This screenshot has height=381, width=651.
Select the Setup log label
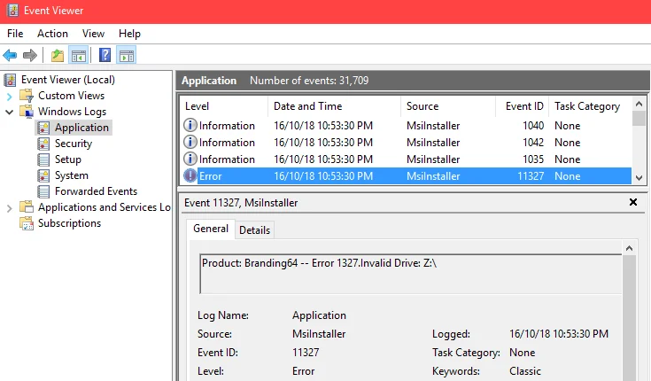[x=68, y=159]
